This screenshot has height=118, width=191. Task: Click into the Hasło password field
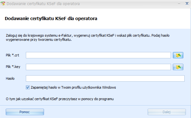pyautogui.click(x=105, y=78)
